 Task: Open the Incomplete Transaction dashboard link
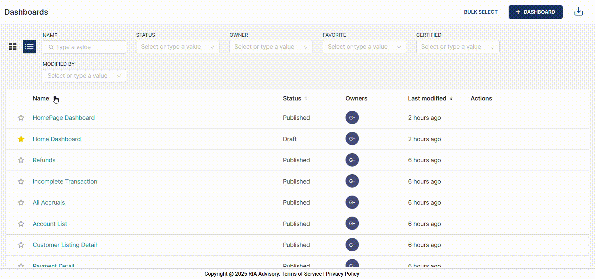coord(65,182)
